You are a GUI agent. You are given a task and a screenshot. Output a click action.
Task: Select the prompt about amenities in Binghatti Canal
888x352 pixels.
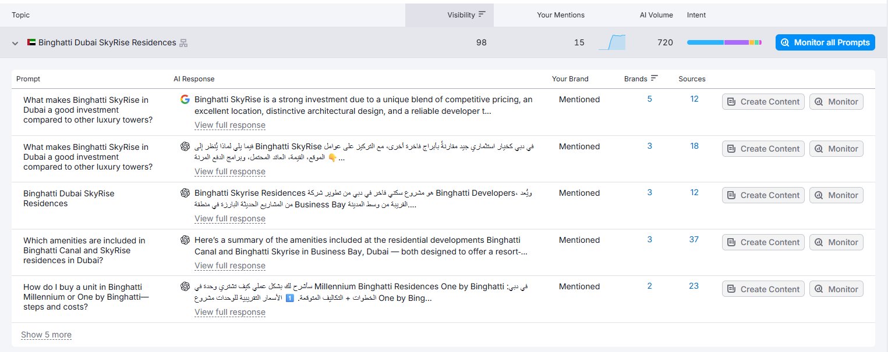[84, 250]
